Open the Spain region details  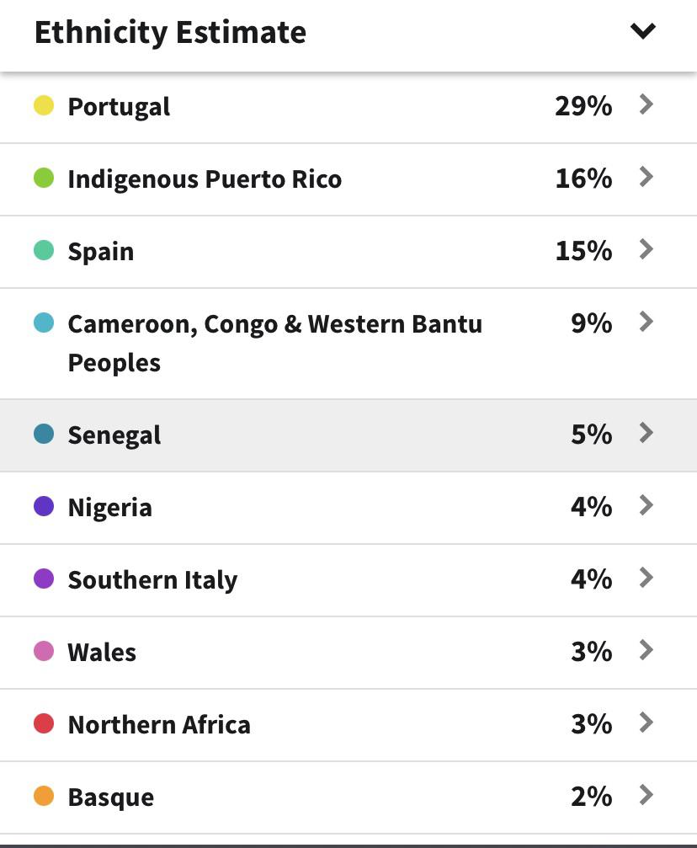(646, 248)
